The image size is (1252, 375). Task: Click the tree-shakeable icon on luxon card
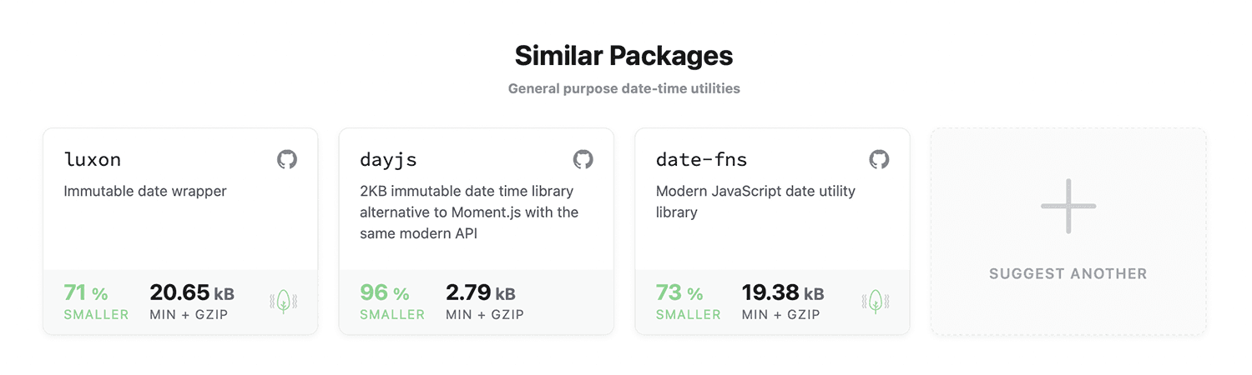(x=284, y=302)
